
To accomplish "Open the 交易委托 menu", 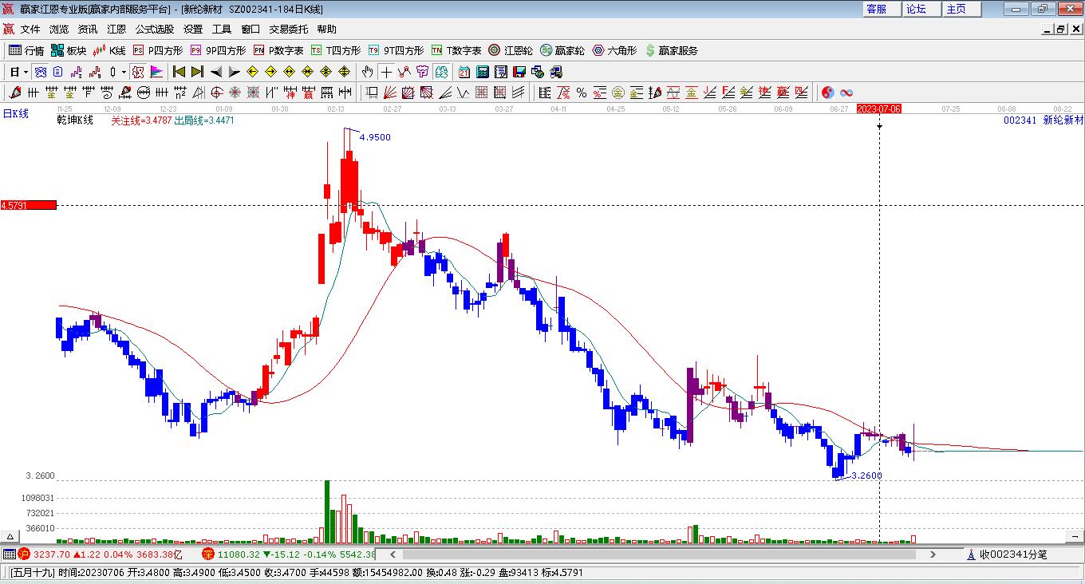I will [289, 30].
